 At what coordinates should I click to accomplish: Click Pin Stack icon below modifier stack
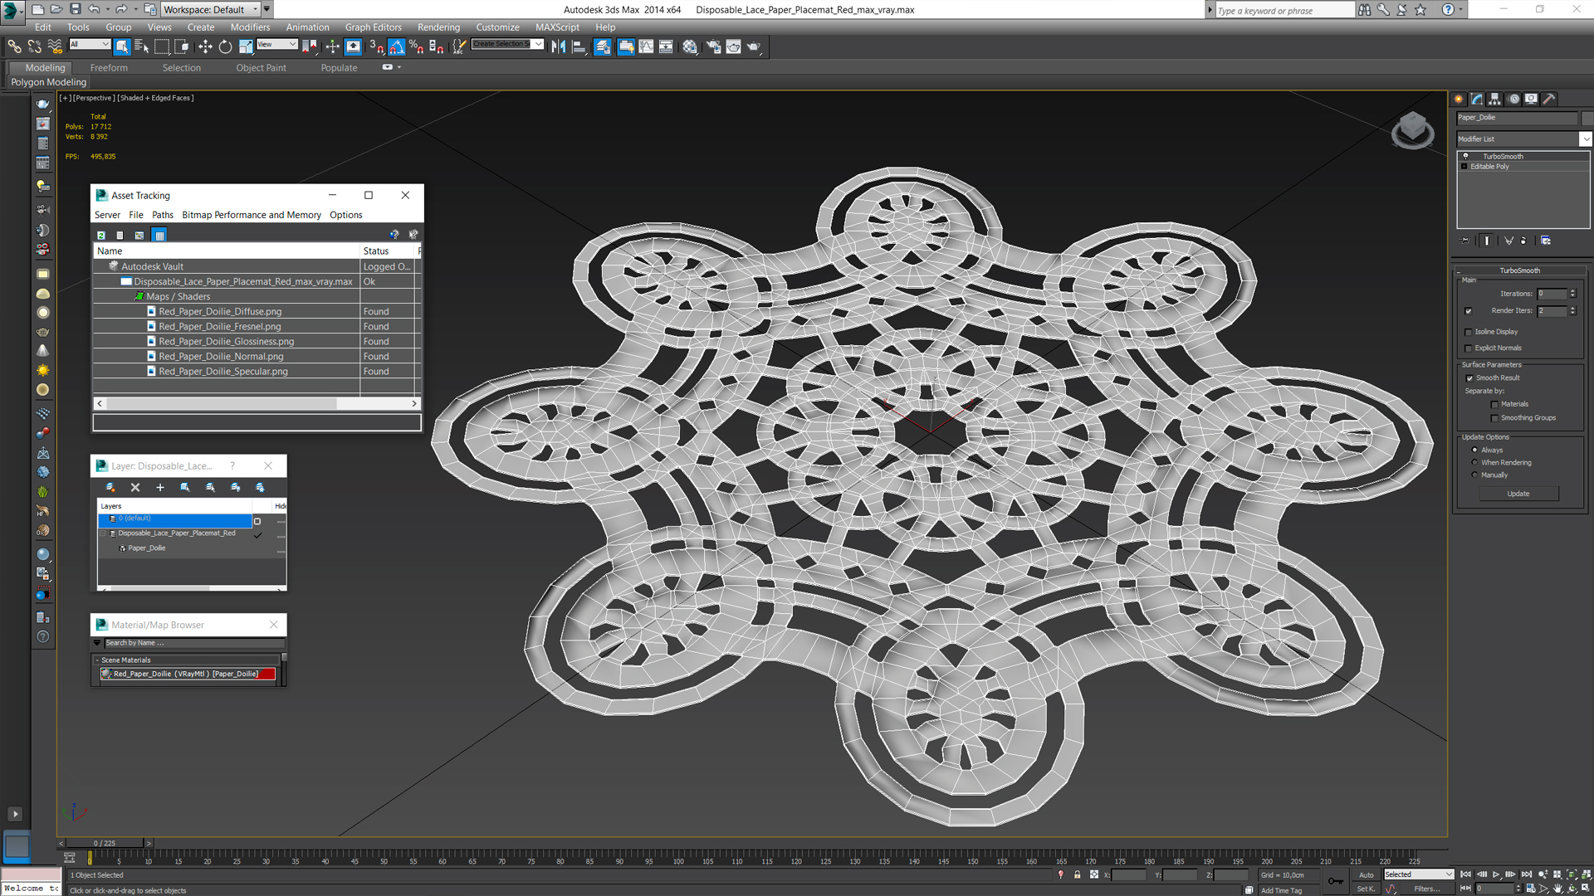pyautogui.click(x=1465, y=241)
